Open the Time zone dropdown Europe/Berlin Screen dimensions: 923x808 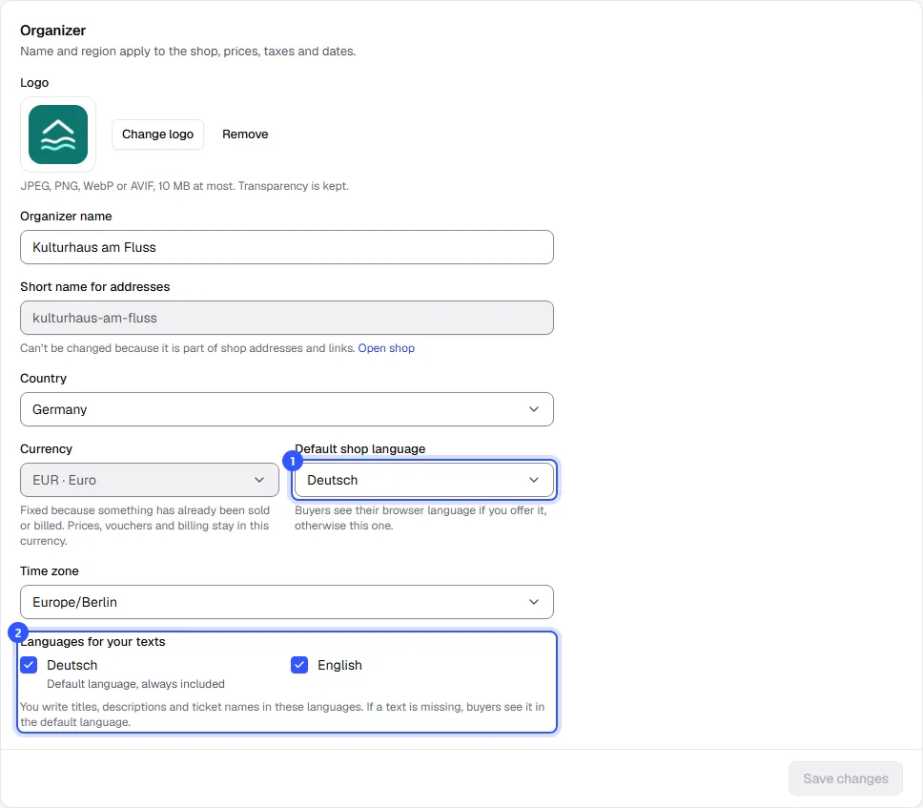click(x=287, y=602)
